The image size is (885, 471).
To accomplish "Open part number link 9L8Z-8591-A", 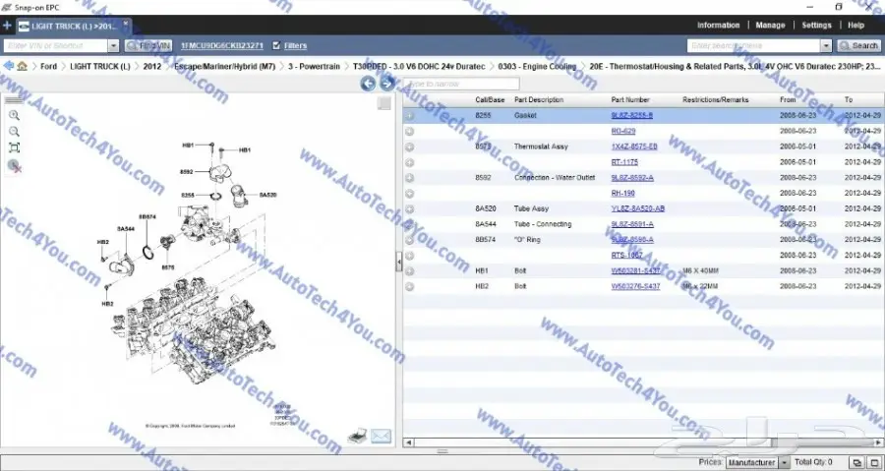I will click(632, 224).
